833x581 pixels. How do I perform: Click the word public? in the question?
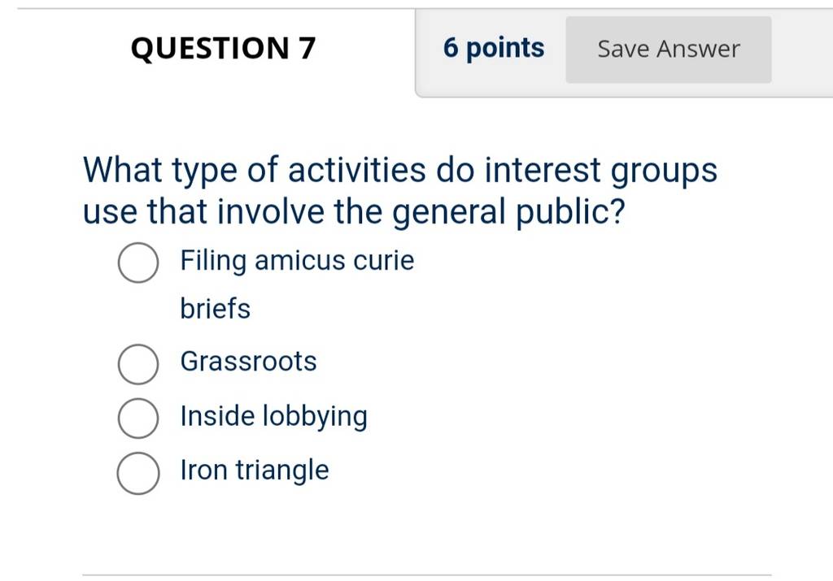(x=570, y=212)
